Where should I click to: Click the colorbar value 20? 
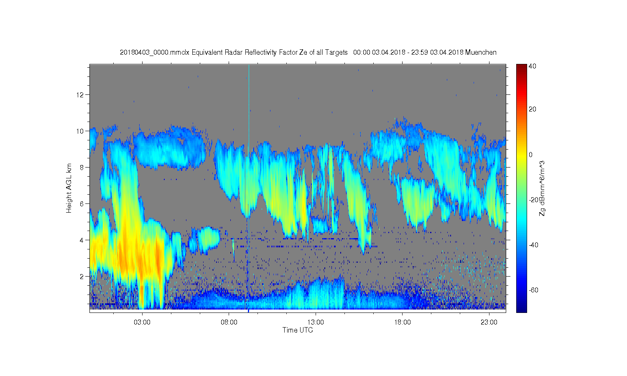point(533,109)
